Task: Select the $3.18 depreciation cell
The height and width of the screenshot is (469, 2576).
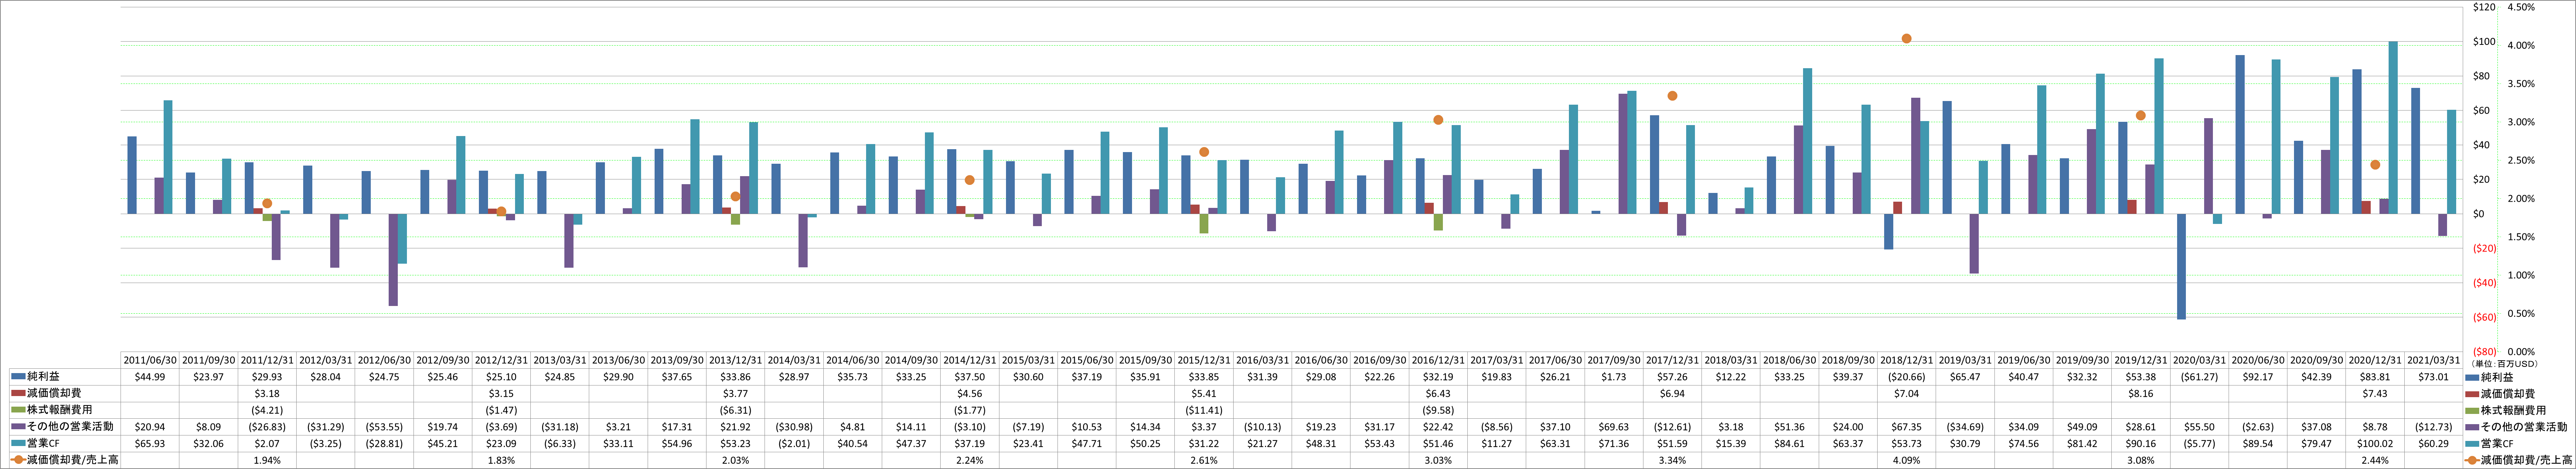Action: pos(267,394)
